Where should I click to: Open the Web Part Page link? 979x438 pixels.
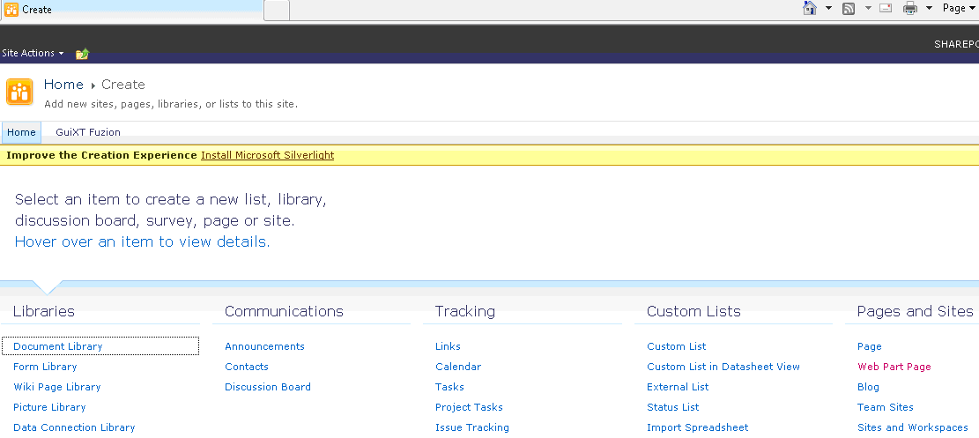894,367
